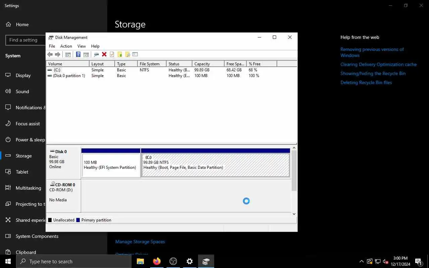Click the blue Primary partition legend swatch
The height and width of the screenshot is (268, 429).
[x=78, y=220]
